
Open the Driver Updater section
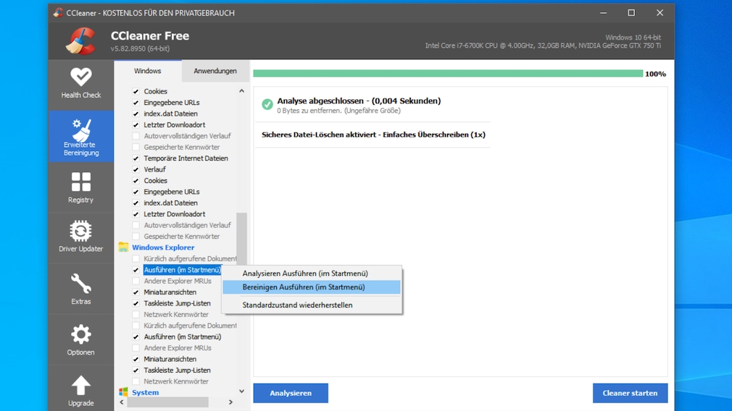80,237
